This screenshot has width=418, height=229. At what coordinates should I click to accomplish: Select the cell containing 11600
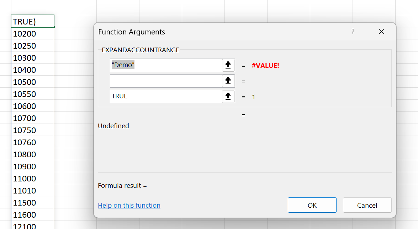[x=32, y=215]
